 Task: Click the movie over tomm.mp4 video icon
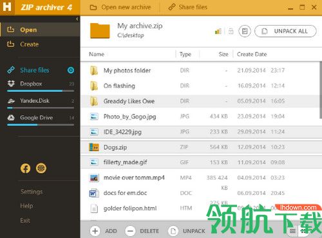[x=94, y=178]
